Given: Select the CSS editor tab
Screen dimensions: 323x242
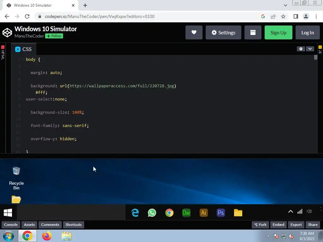Looking at the screenshot, I should [x=23, y=49].
